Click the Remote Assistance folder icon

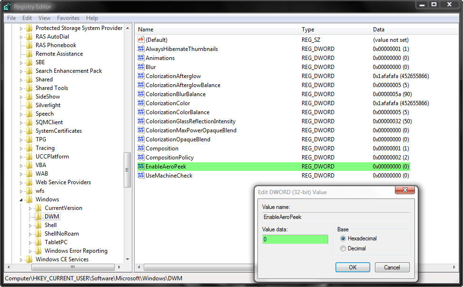point(29,54)
